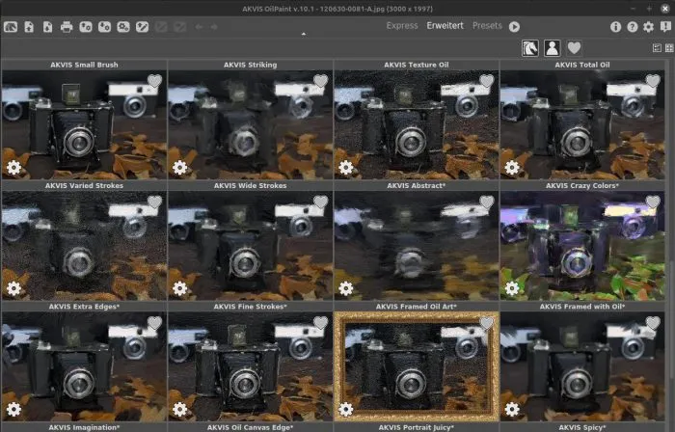Toggle the heart on the AKVIS Crazy Colors preset

(x=653, y=202)
